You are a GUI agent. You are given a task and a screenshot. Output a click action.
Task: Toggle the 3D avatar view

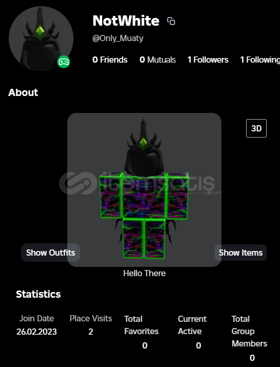coord(256,128)
